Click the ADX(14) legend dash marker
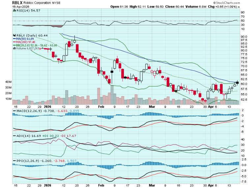Screen dimensions: 252x188 (x=14, y=136)
